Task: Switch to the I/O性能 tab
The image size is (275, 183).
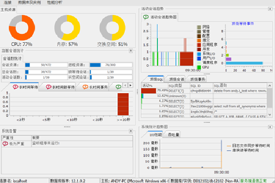Action: [155, 135]
